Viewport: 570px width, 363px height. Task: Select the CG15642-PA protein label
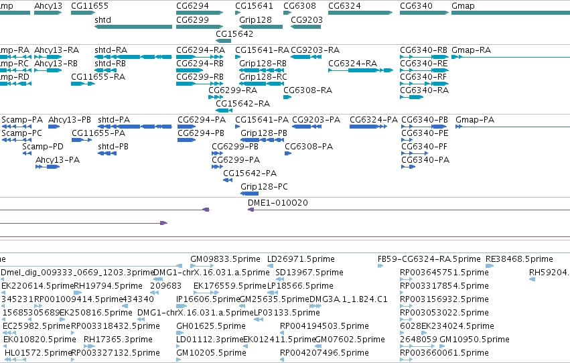tap(250, 173)
